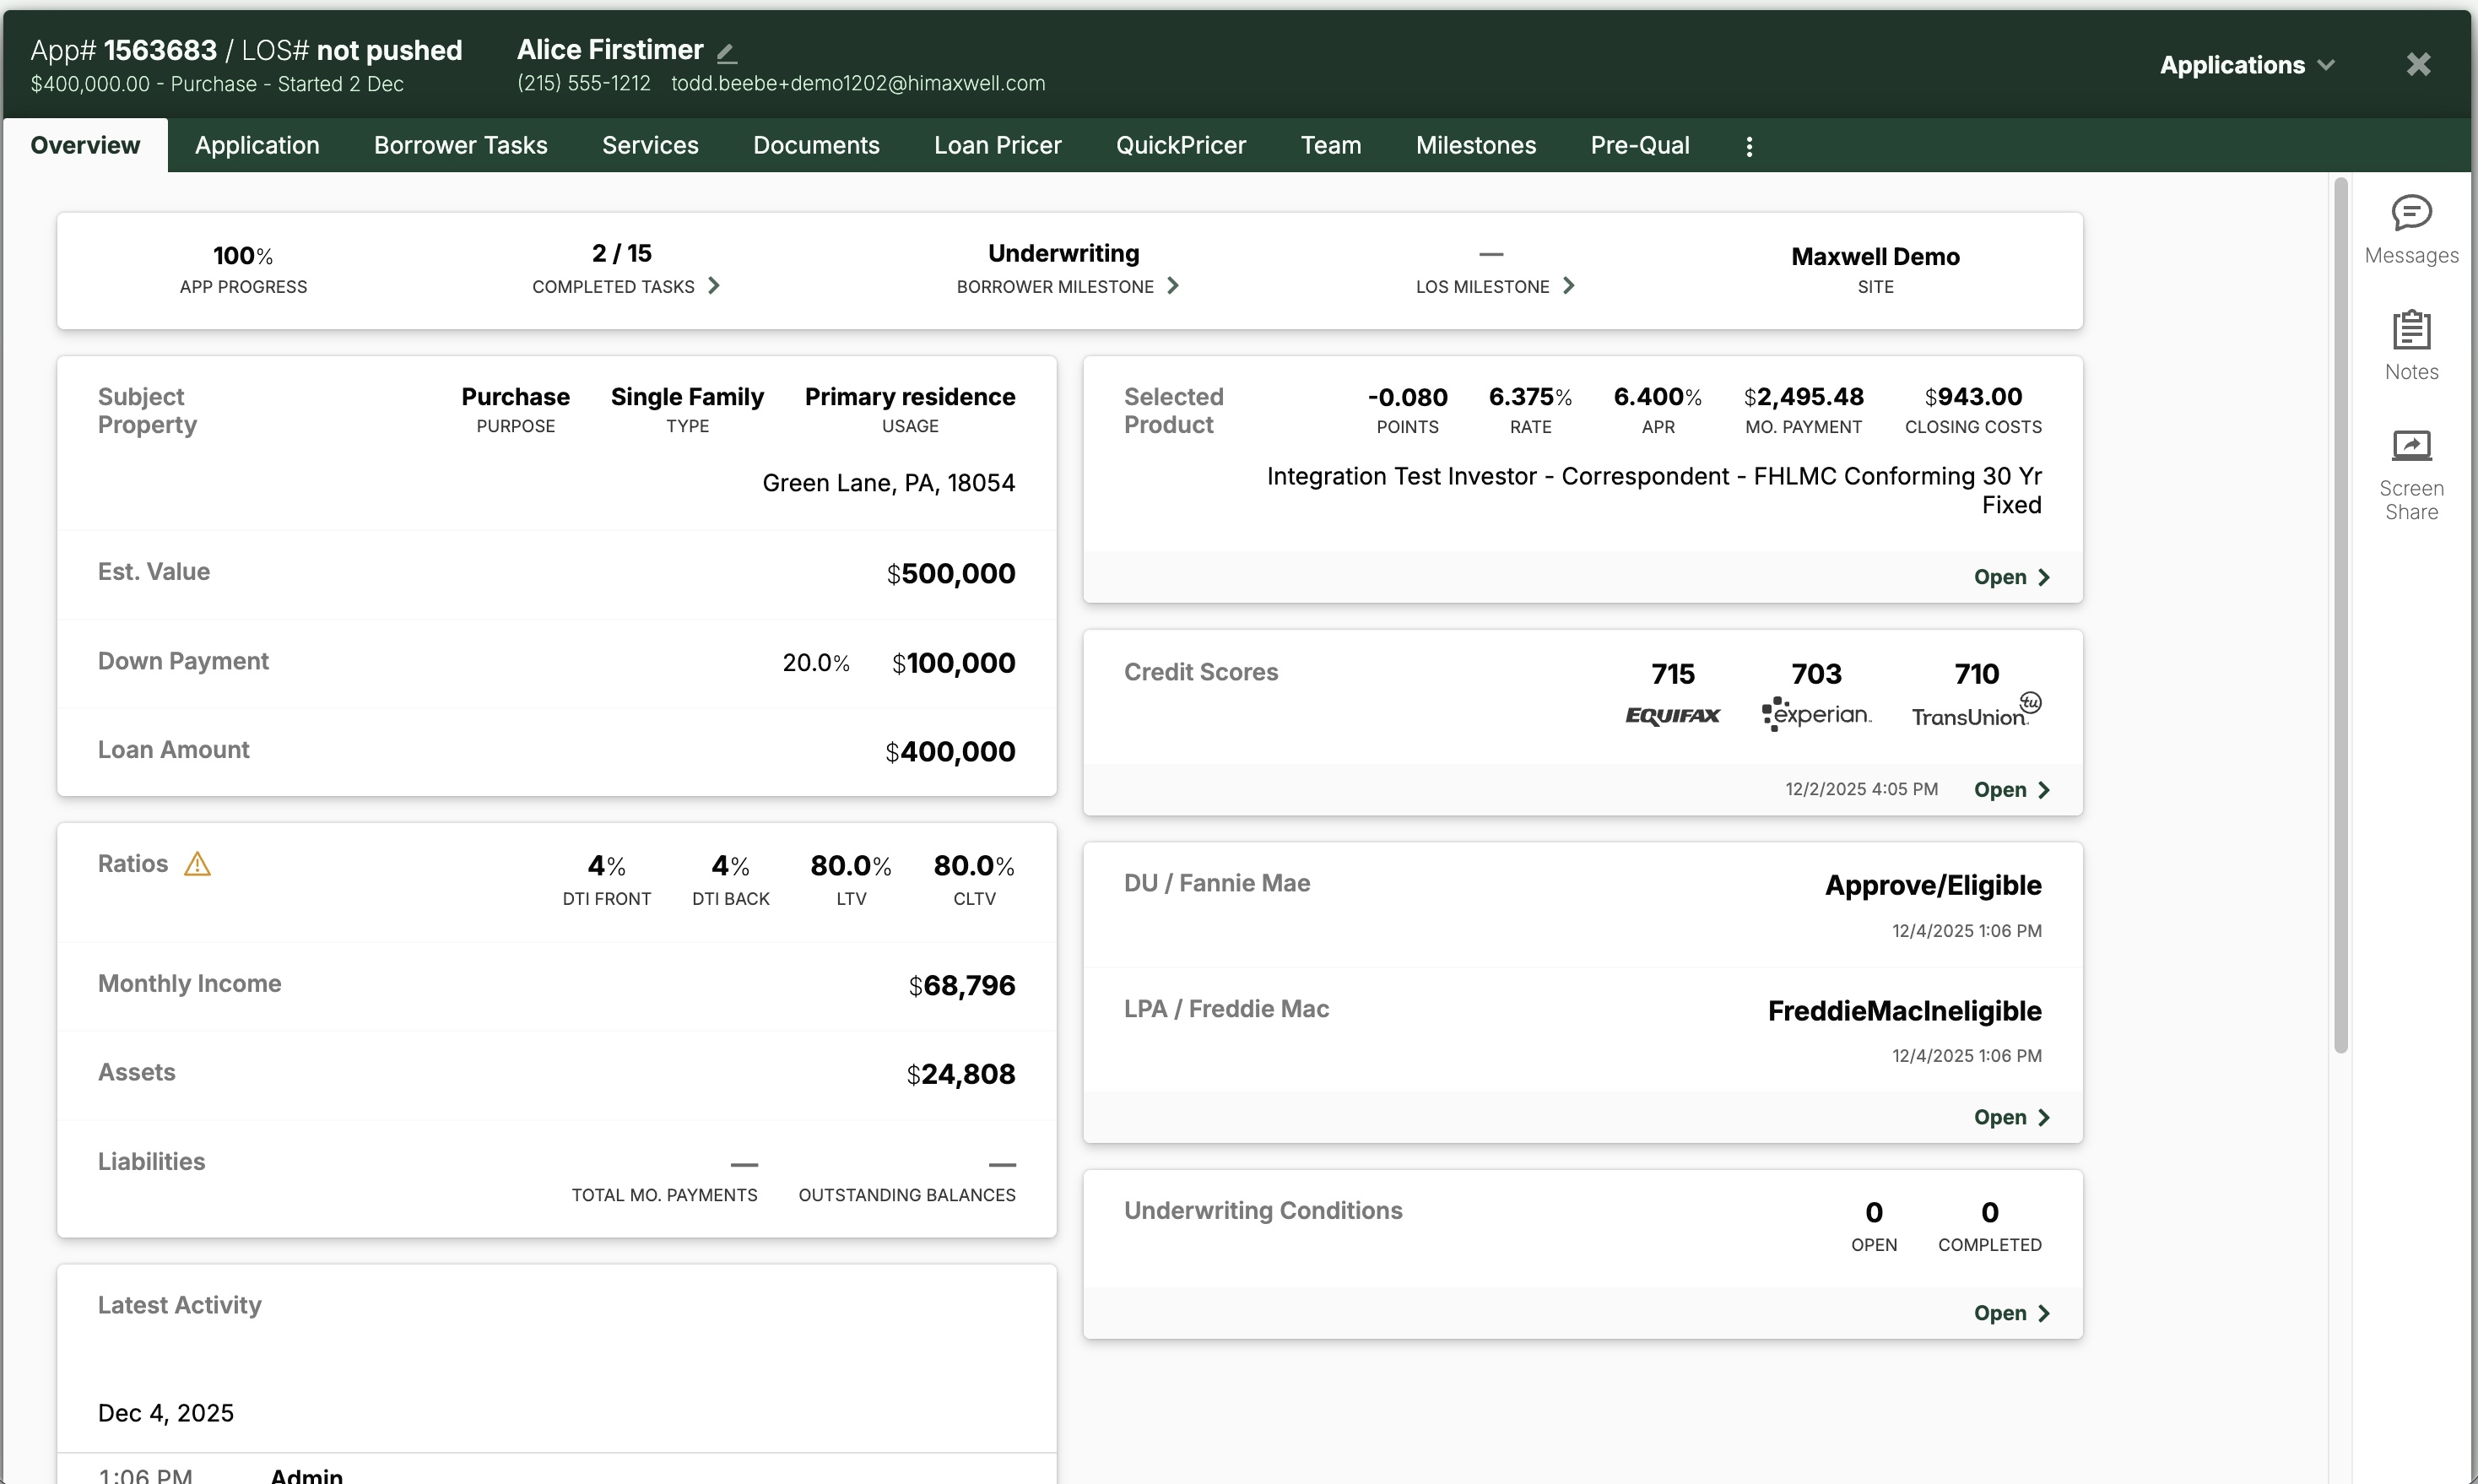This screenshot has height=1484, width=2478.
Task: Click the pencil edit icon beside Alice Firstimer
Action: pyautogui.click(x=727, y=52)
